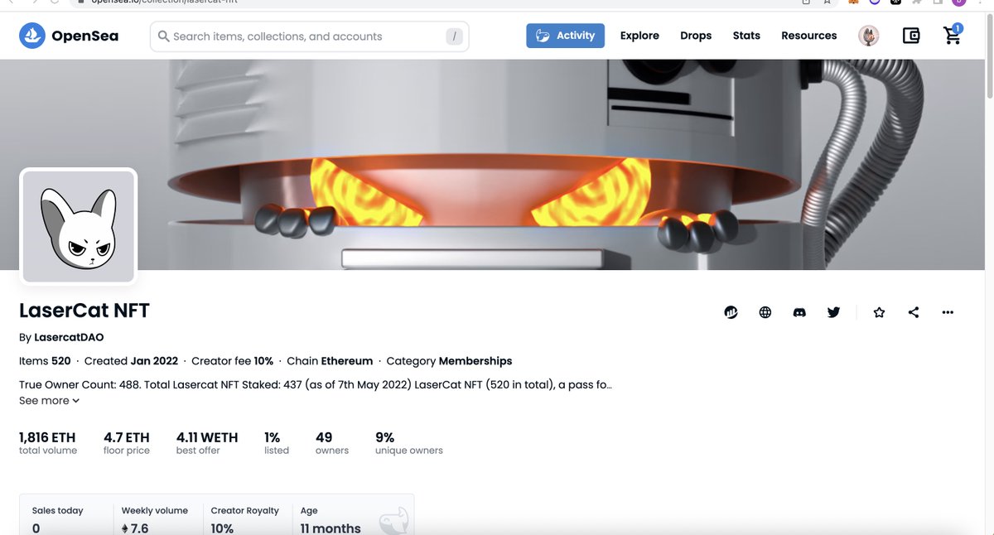Viewport: 994px width, 535px height.
Task: Click the MetaMask fox extension icon
Action: pyautogui.click(x=853, y=2)
